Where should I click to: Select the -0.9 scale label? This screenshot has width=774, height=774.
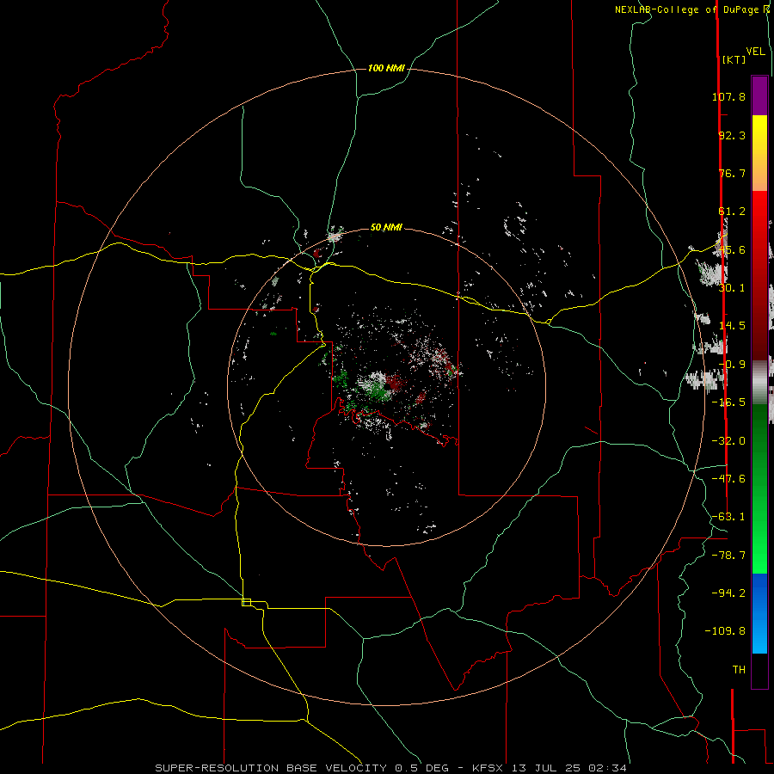(732, 365)
